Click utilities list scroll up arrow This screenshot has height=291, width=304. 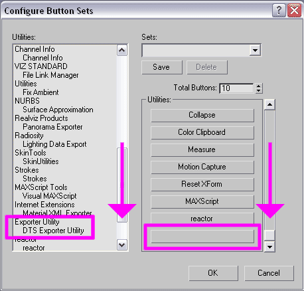[x=122, y=50]
